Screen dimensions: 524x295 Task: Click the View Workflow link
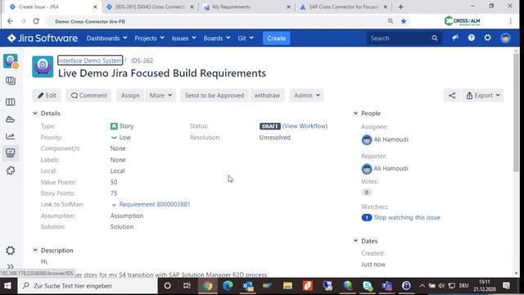[x=305, y=126]
